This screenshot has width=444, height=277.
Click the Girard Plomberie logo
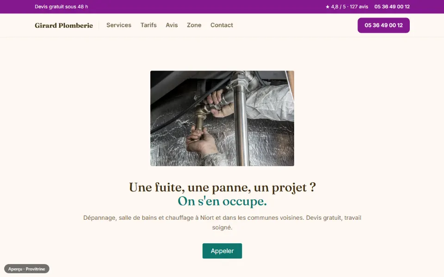pos(64,25)
